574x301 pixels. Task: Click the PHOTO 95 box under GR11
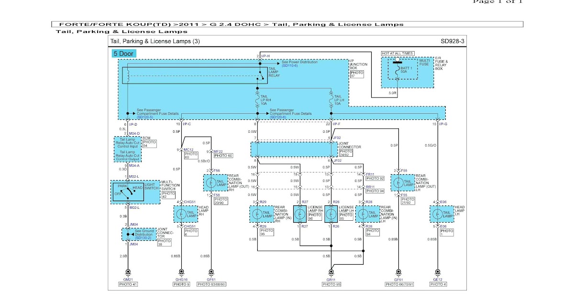point(331,284)
